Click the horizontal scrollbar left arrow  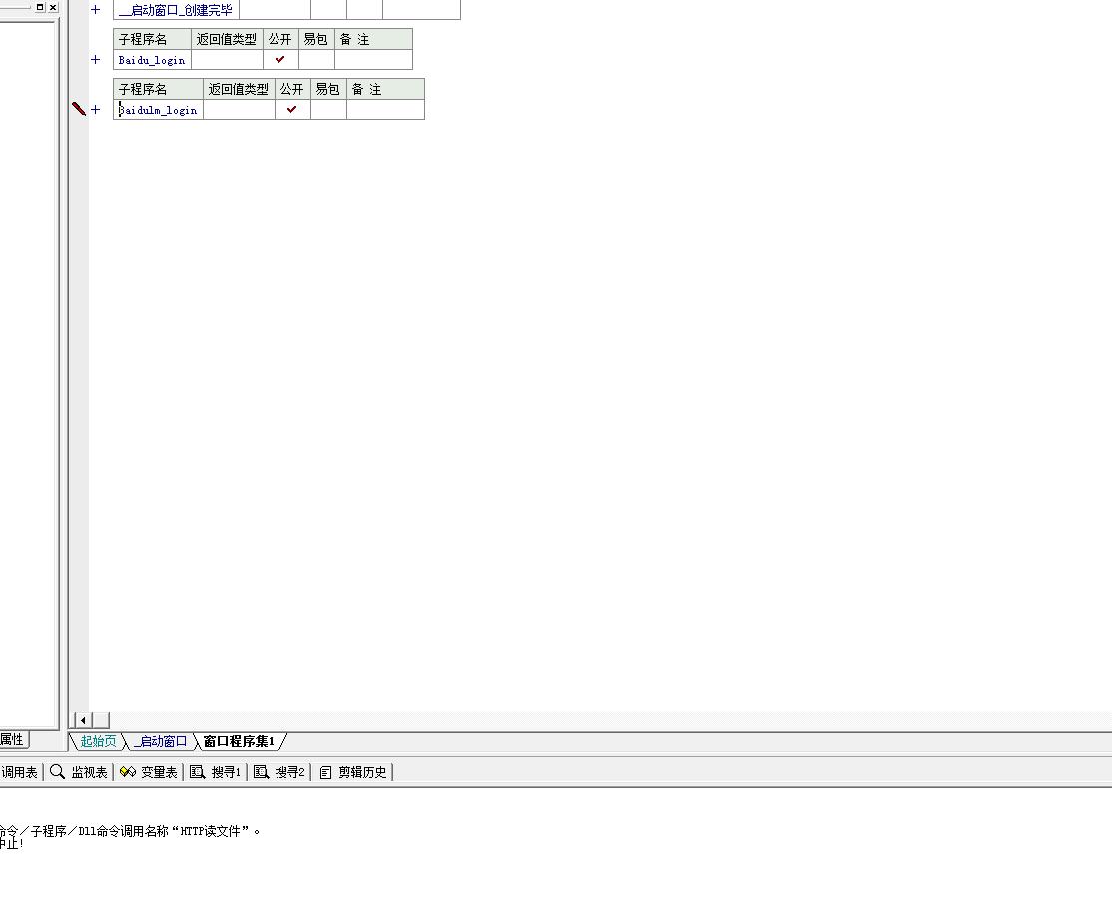(x=83, y=720)
